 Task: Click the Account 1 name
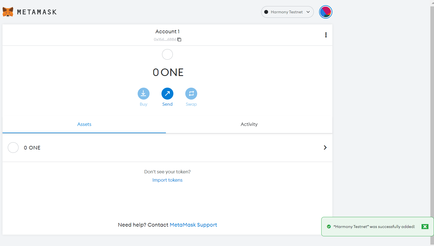tap(167, 32)
